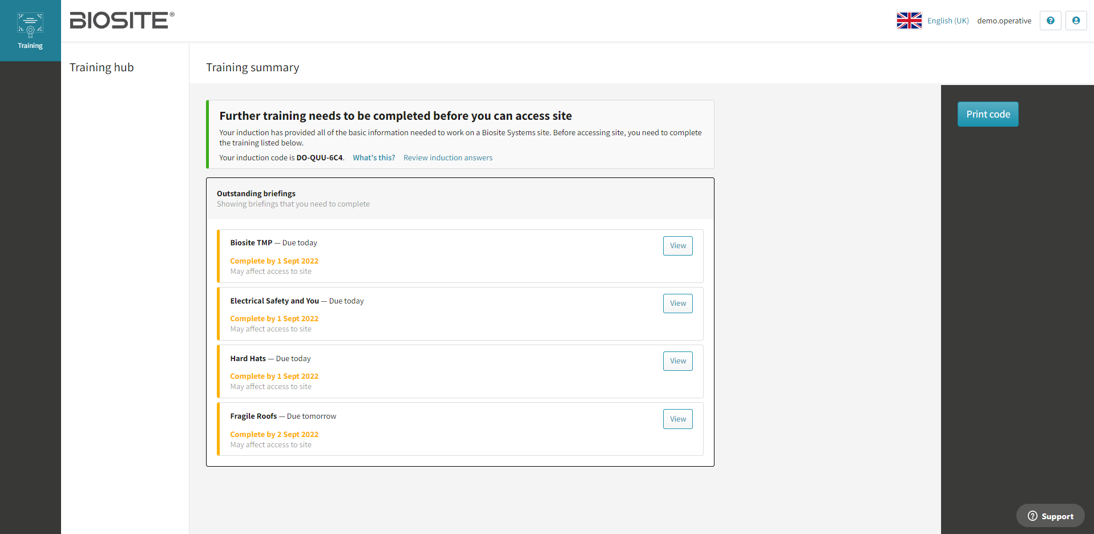
Task: Click the Biosite logo
Action: tap(122, 21)
